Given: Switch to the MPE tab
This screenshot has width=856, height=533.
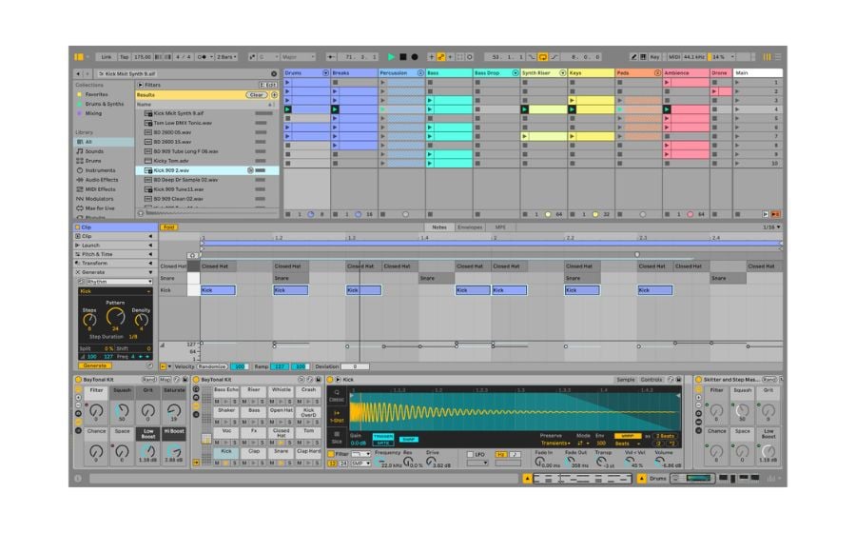Looking at the screenshot, I should [500, 227].
